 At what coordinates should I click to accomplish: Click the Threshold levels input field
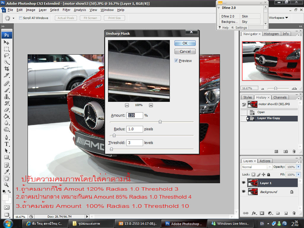134,143
